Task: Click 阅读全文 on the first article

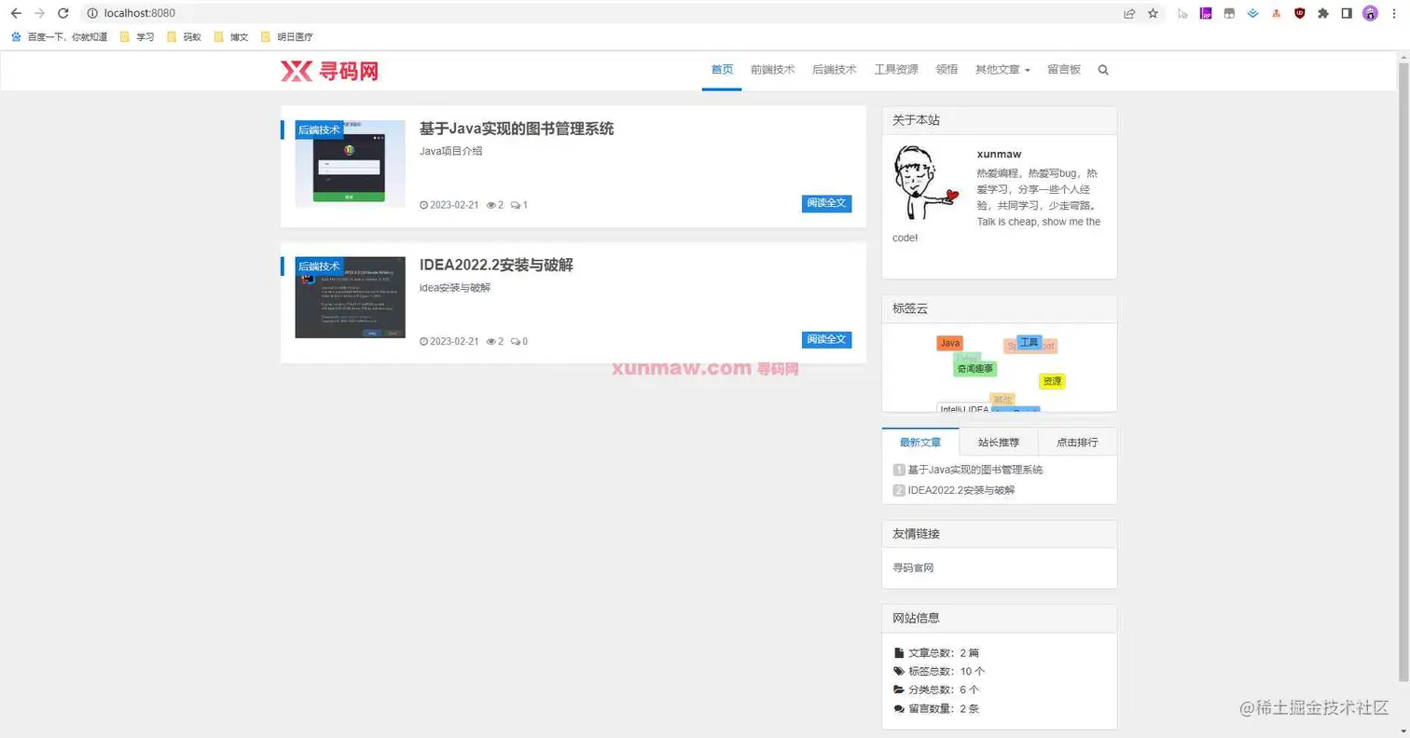Action: [x=825, y=203]
